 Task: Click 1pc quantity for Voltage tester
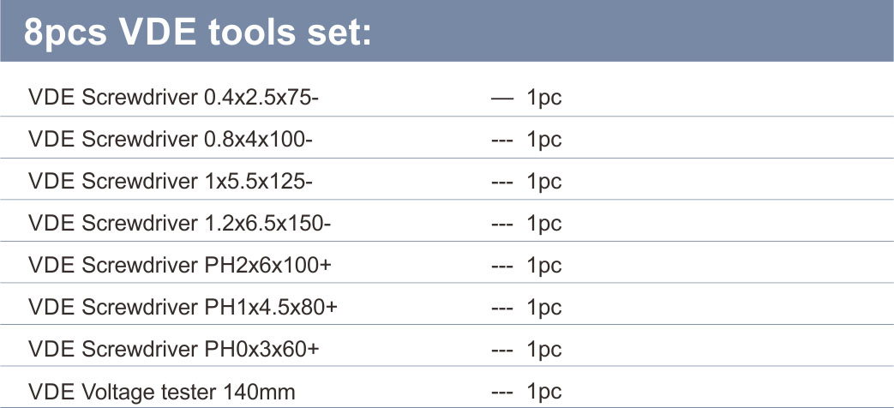pos(544,392)
